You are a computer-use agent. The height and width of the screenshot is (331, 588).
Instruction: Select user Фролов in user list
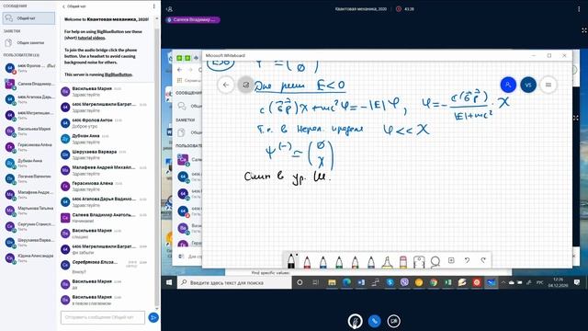pyautogui.click(x=28, y=68)
